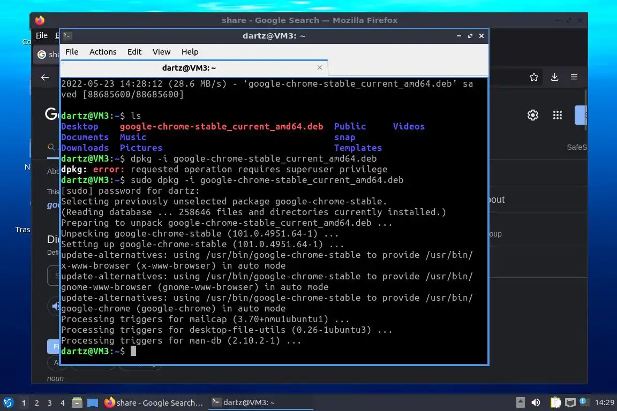Click 'Processing triggers for man-db' line
The height and width of the screenshot is (411, 617).
pos(181,340)
